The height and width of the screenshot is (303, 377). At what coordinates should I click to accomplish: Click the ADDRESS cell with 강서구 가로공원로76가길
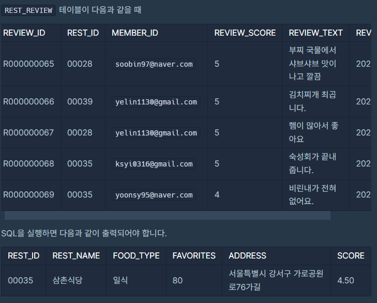(276, 280)
